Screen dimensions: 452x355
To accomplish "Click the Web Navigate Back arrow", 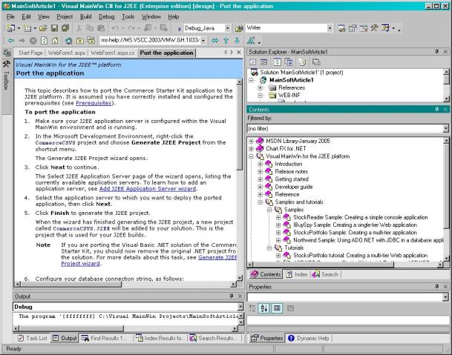I will coord(11,41).
